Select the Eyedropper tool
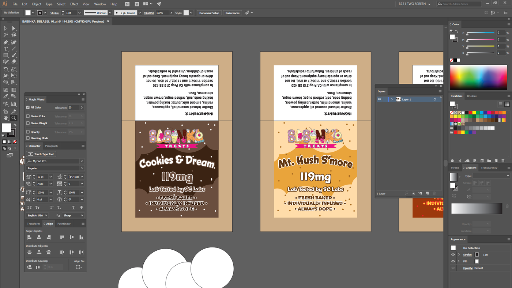 coord(6,96)
